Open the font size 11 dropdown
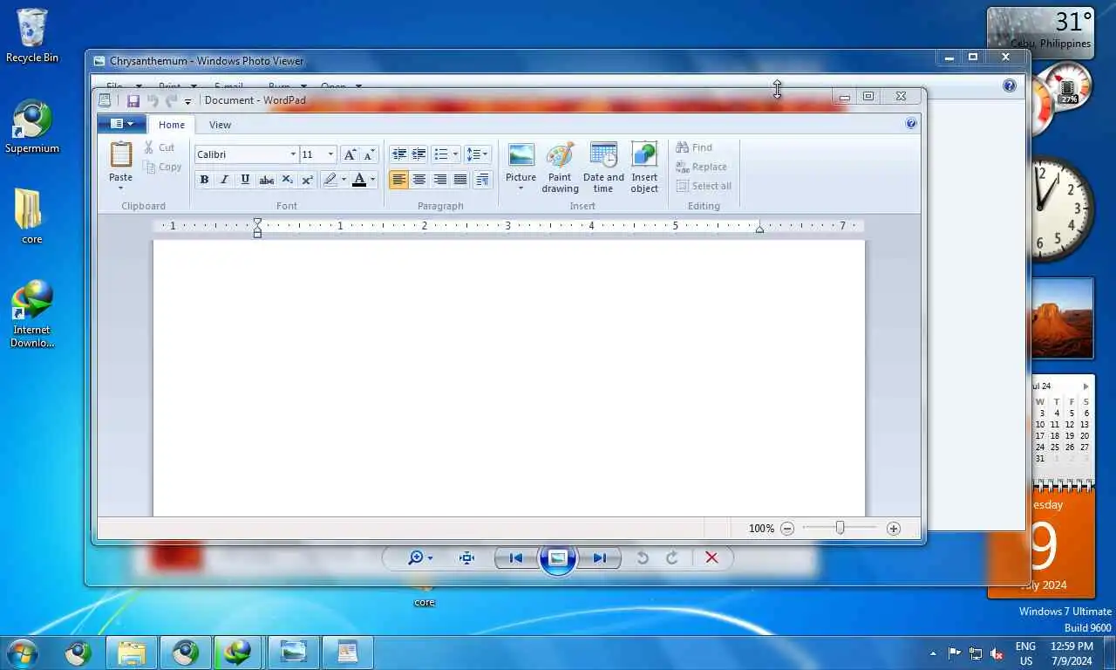The height and width of the screenshot is (670, 1116). click(330, 154)
